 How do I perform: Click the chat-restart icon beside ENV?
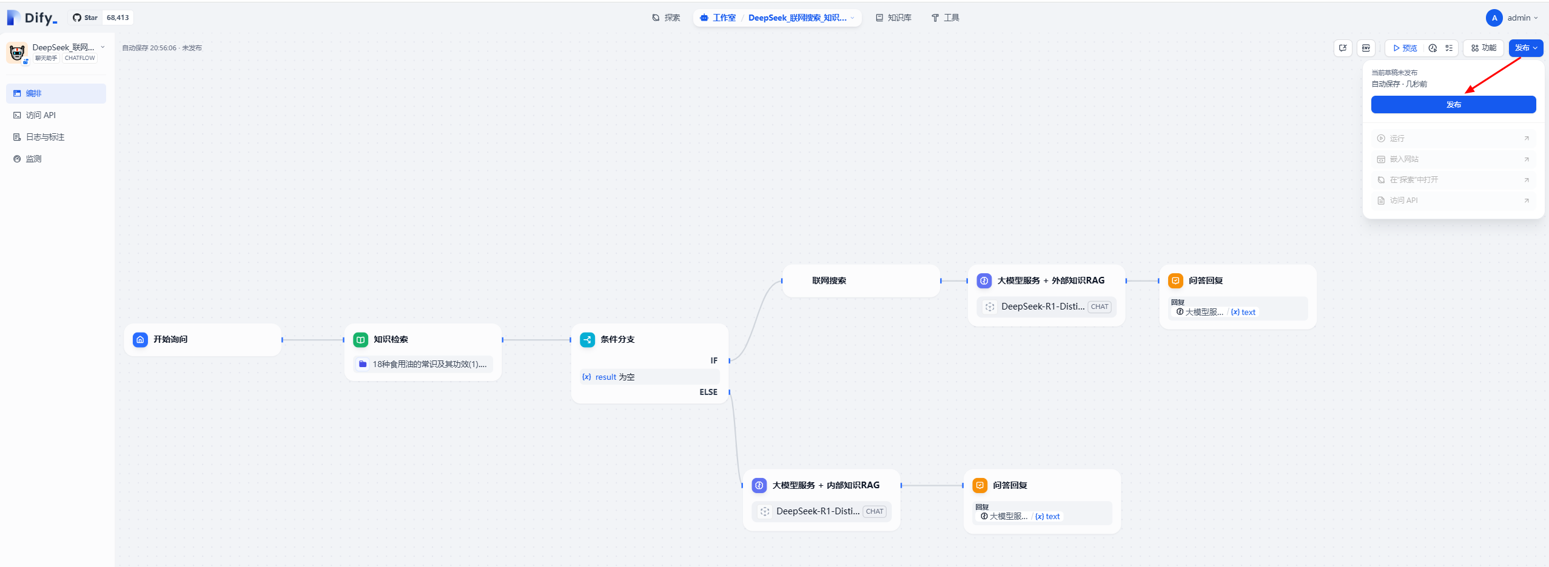(1343, 48)
